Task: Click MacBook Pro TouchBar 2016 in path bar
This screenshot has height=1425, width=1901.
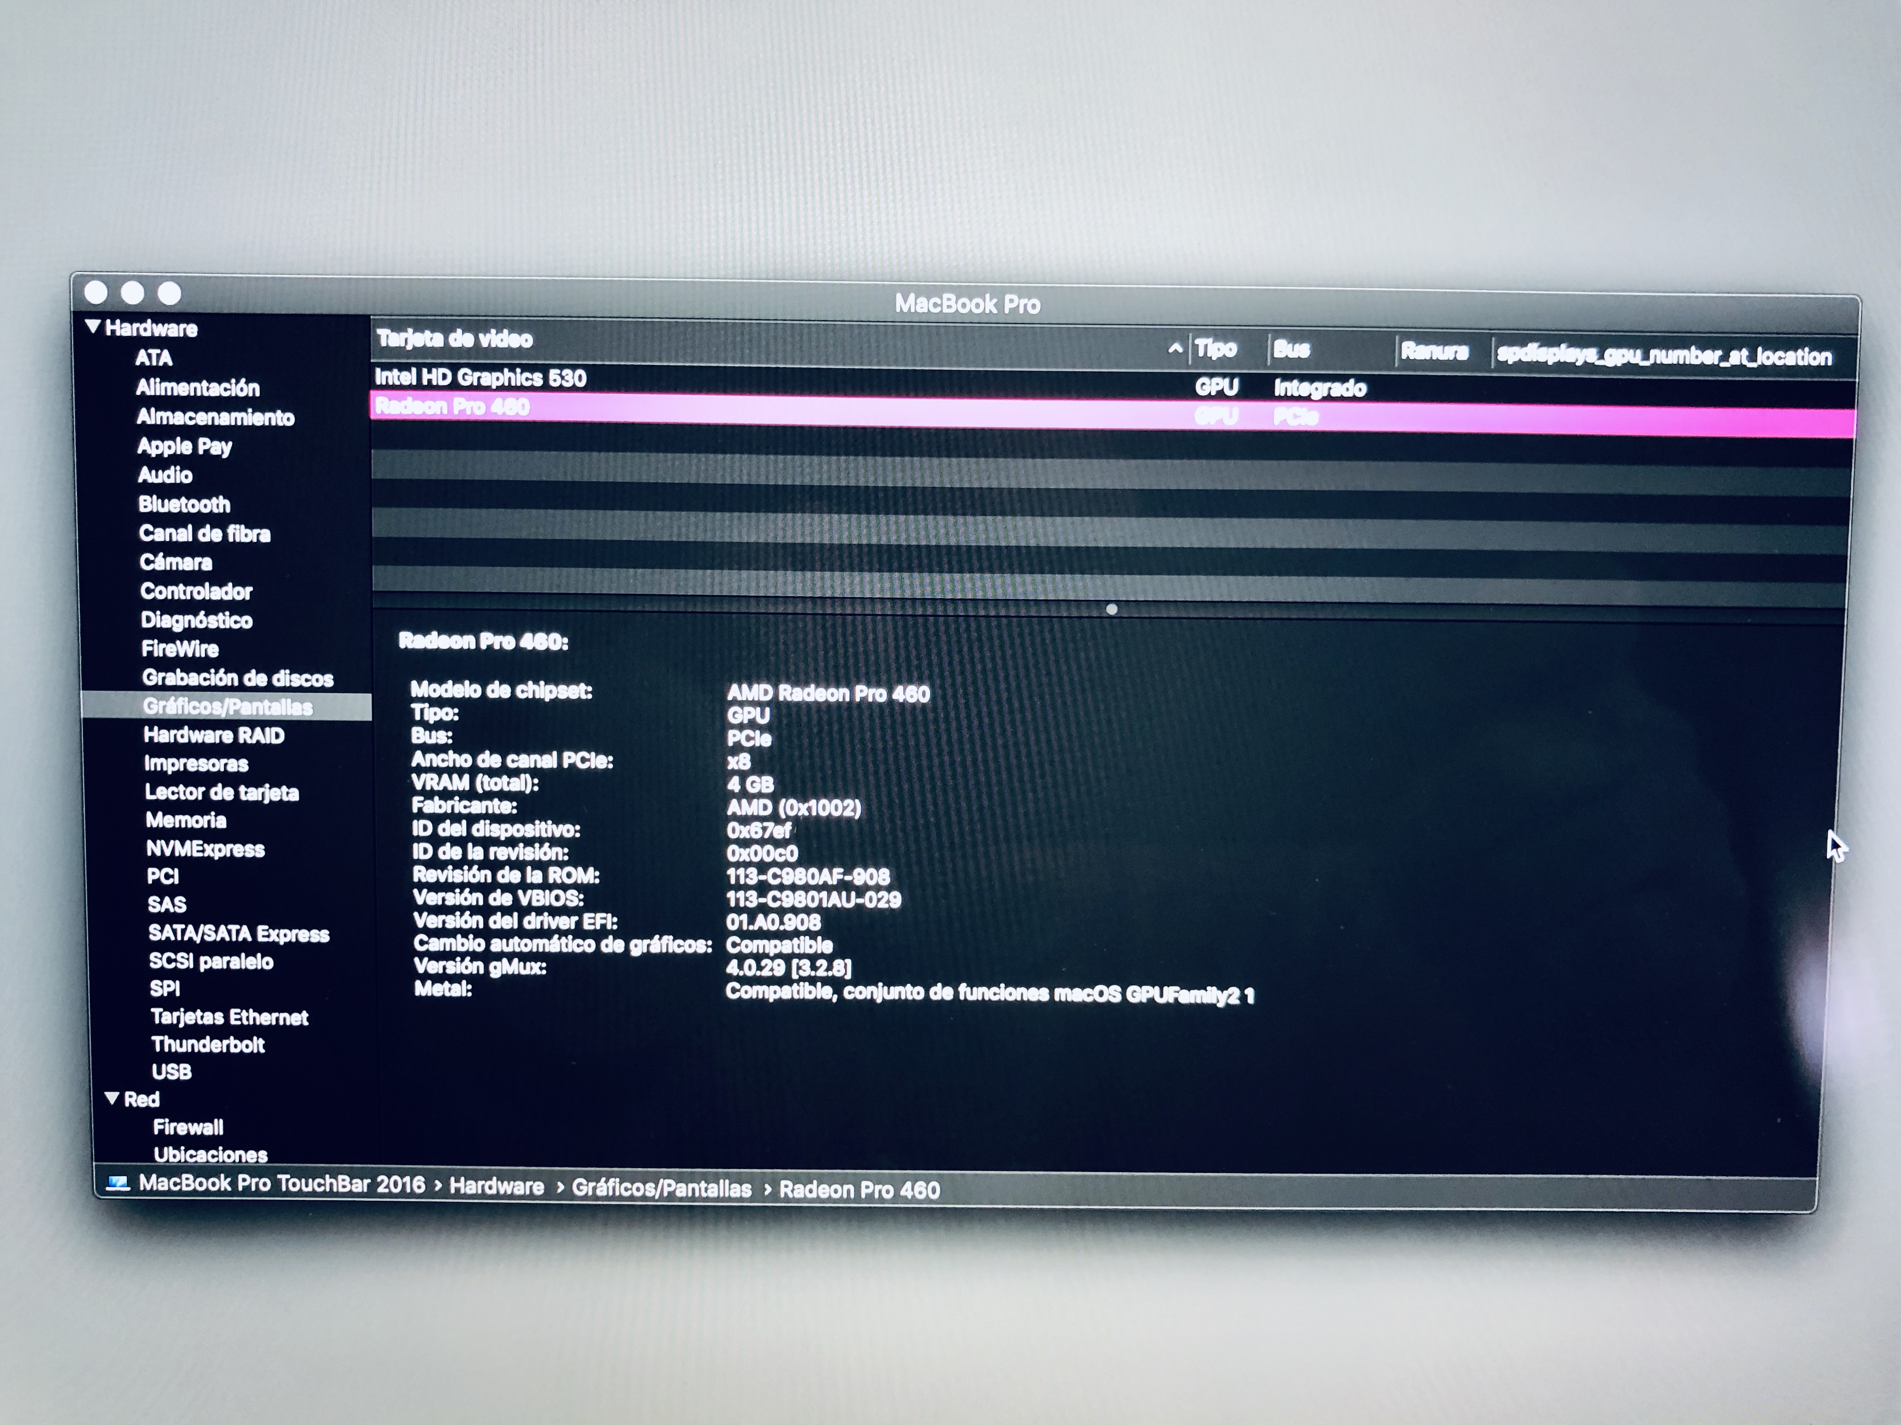Action: click(x=282, y=1185)
